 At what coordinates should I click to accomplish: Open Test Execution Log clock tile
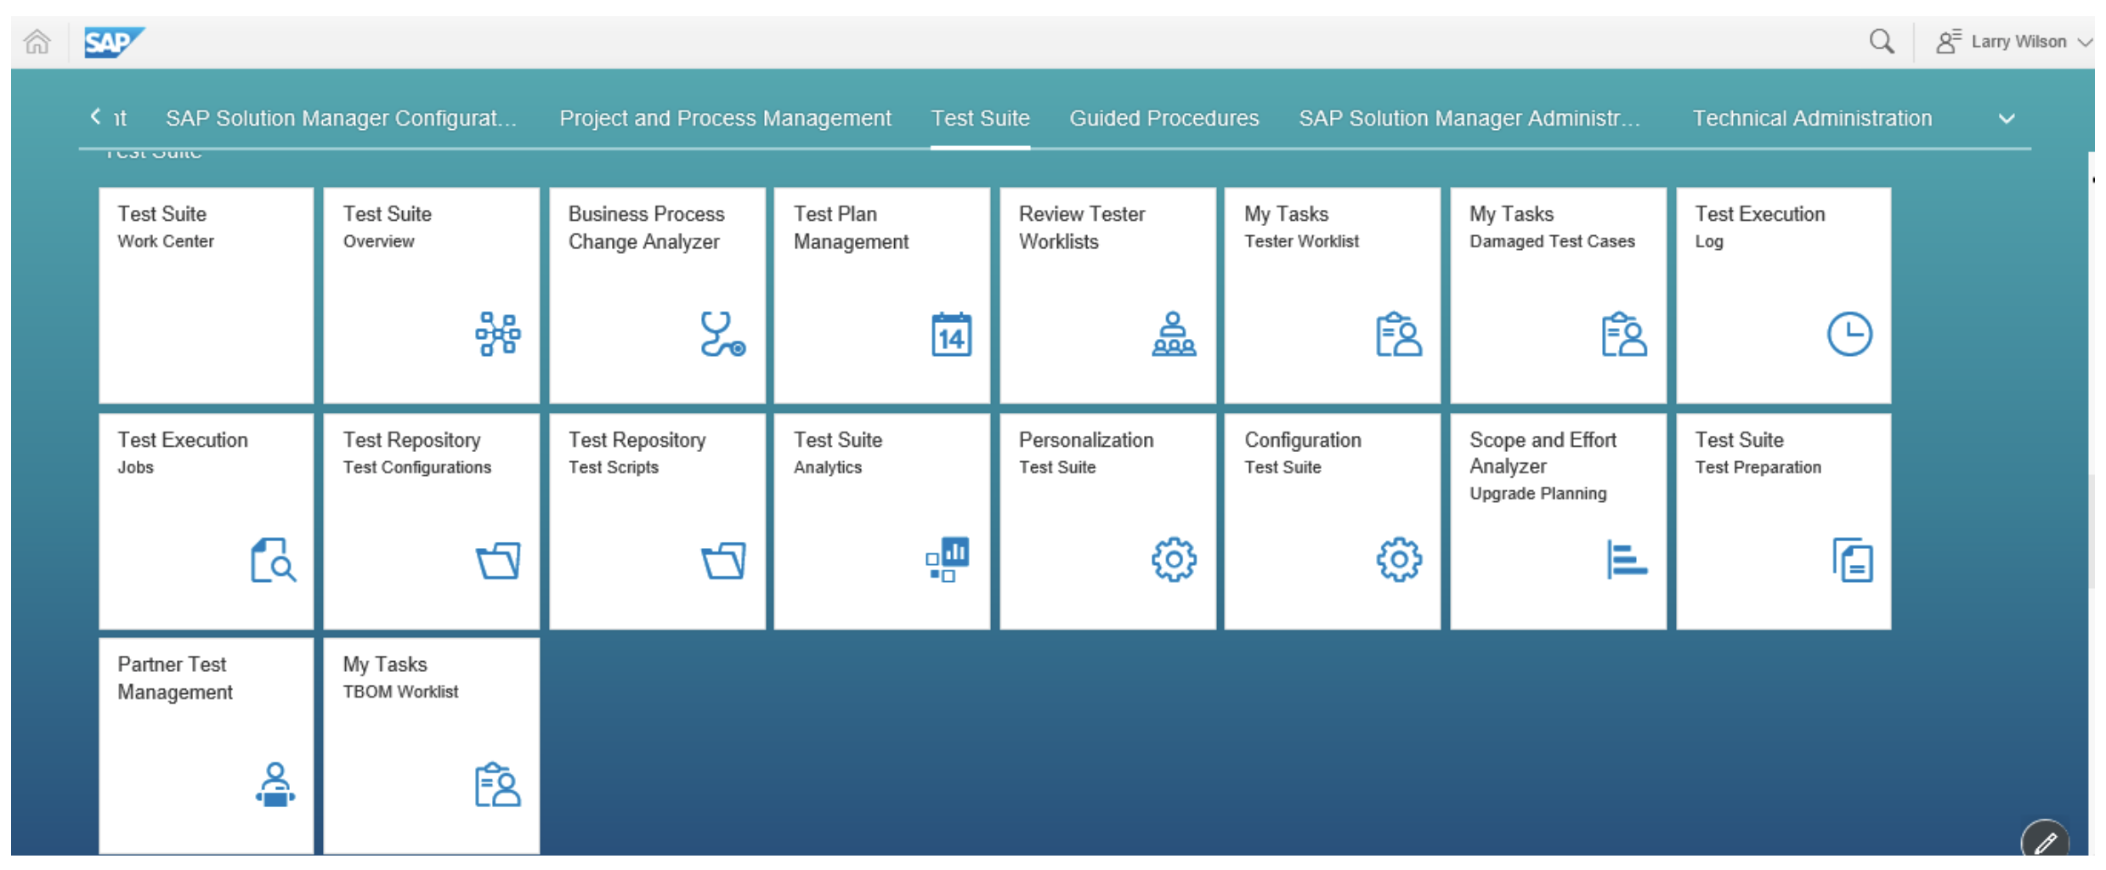click(x=1782, y=295)
